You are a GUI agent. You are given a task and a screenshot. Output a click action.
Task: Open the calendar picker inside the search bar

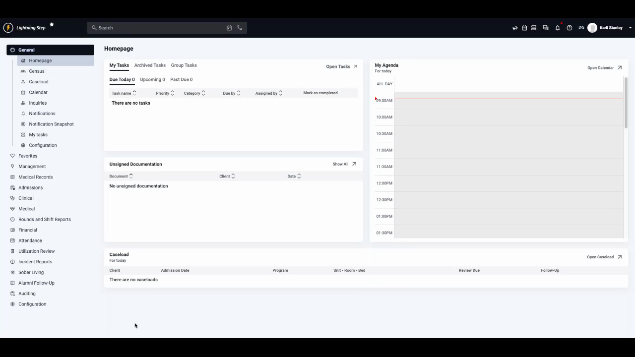click(229, 28)
